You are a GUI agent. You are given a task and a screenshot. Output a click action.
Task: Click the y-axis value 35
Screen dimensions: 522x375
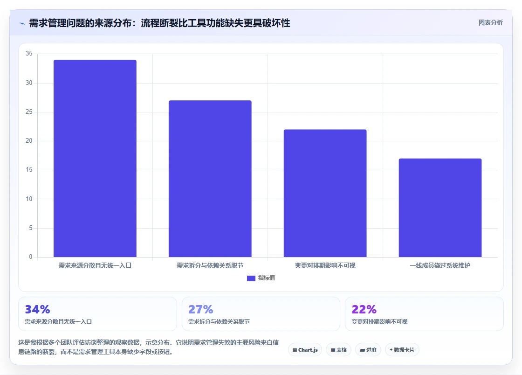point(29,54)
